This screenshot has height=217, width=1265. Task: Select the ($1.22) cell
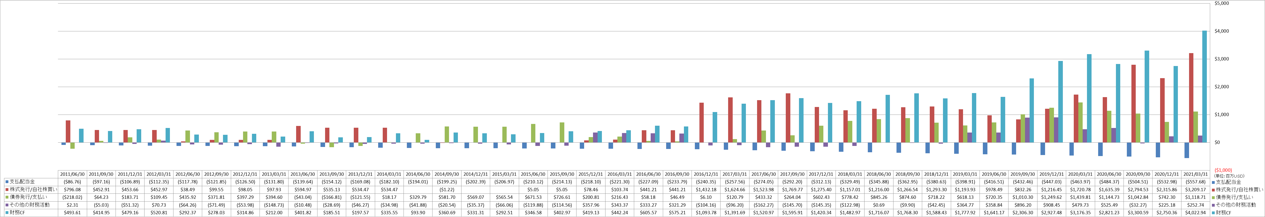tap(447, 189)
